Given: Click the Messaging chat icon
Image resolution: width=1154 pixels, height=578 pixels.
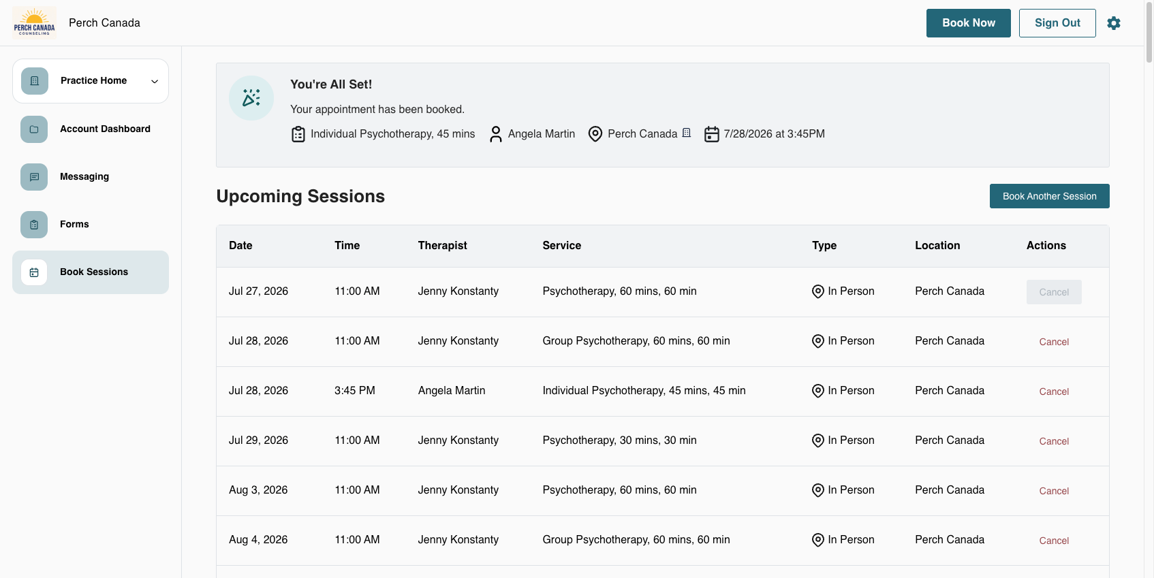Looking at the screenshot, I should (x=34, y=177).
